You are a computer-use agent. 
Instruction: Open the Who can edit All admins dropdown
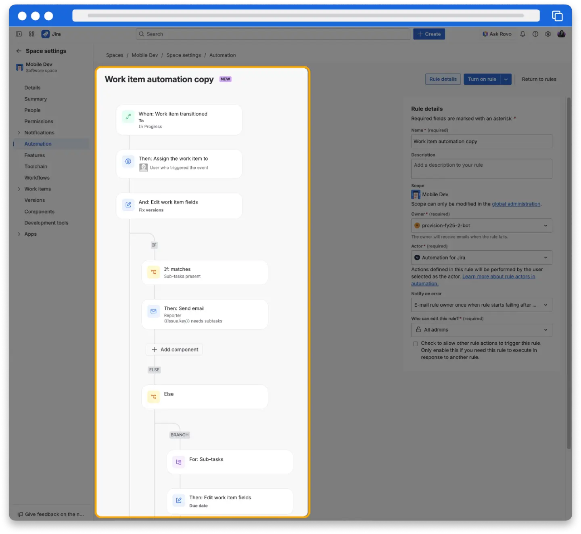coord(481,330)
